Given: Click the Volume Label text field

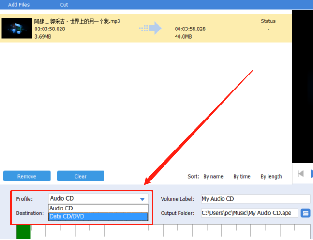Looking at the screenshot, I should 255,199.
